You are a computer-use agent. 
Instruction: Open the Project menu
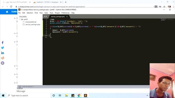point(57,13)
